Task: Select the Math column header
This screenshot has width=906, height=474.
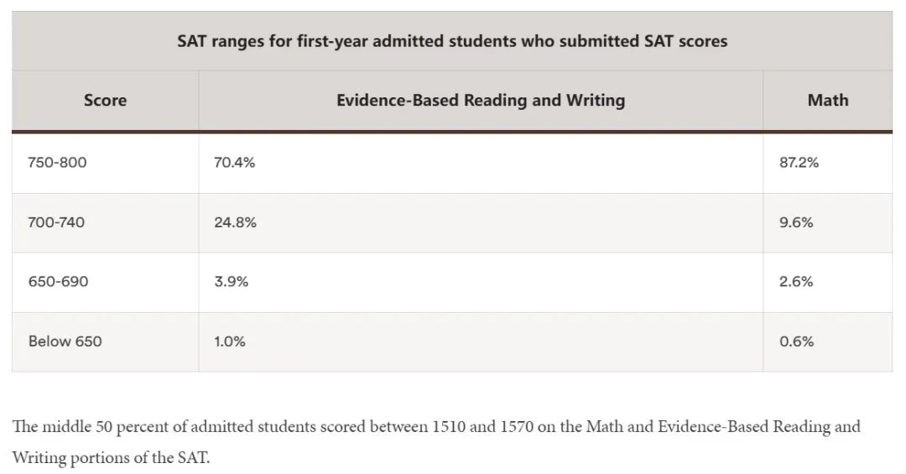Action: click(x=828, y=100)
